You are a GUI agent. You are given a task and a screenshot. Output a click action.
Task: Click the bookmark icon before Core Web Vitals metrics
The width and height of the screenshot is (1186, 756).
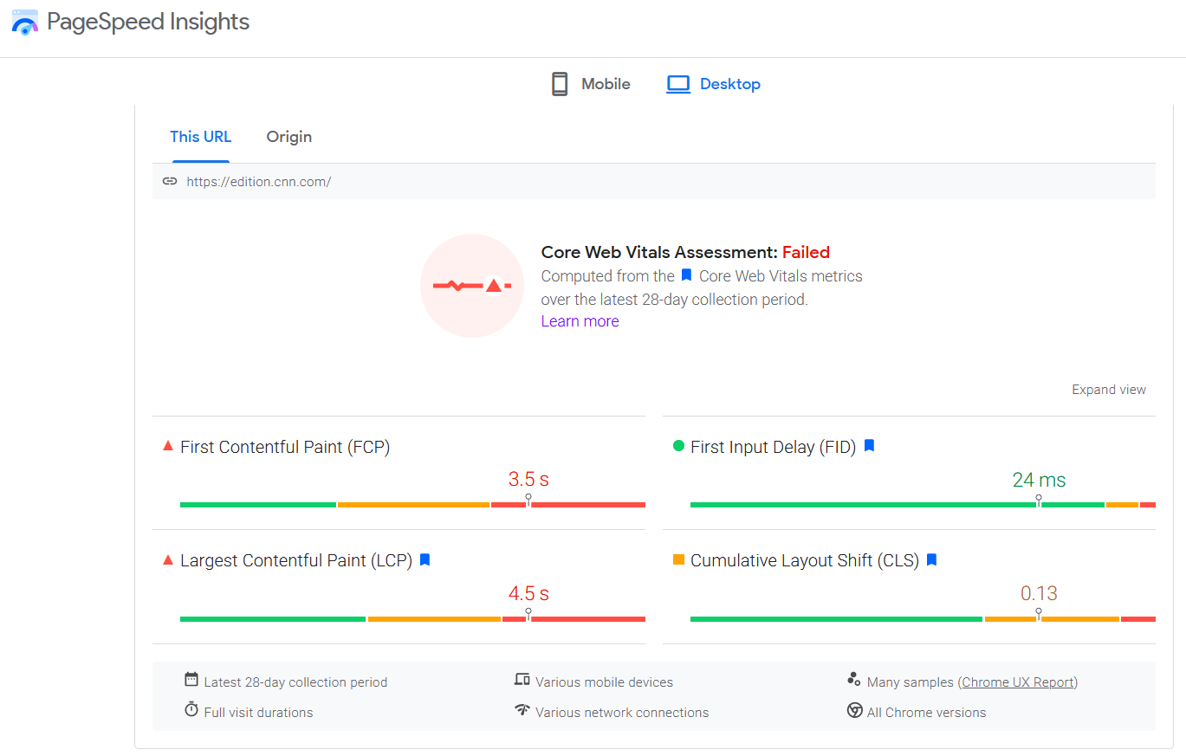click(686, 275)
